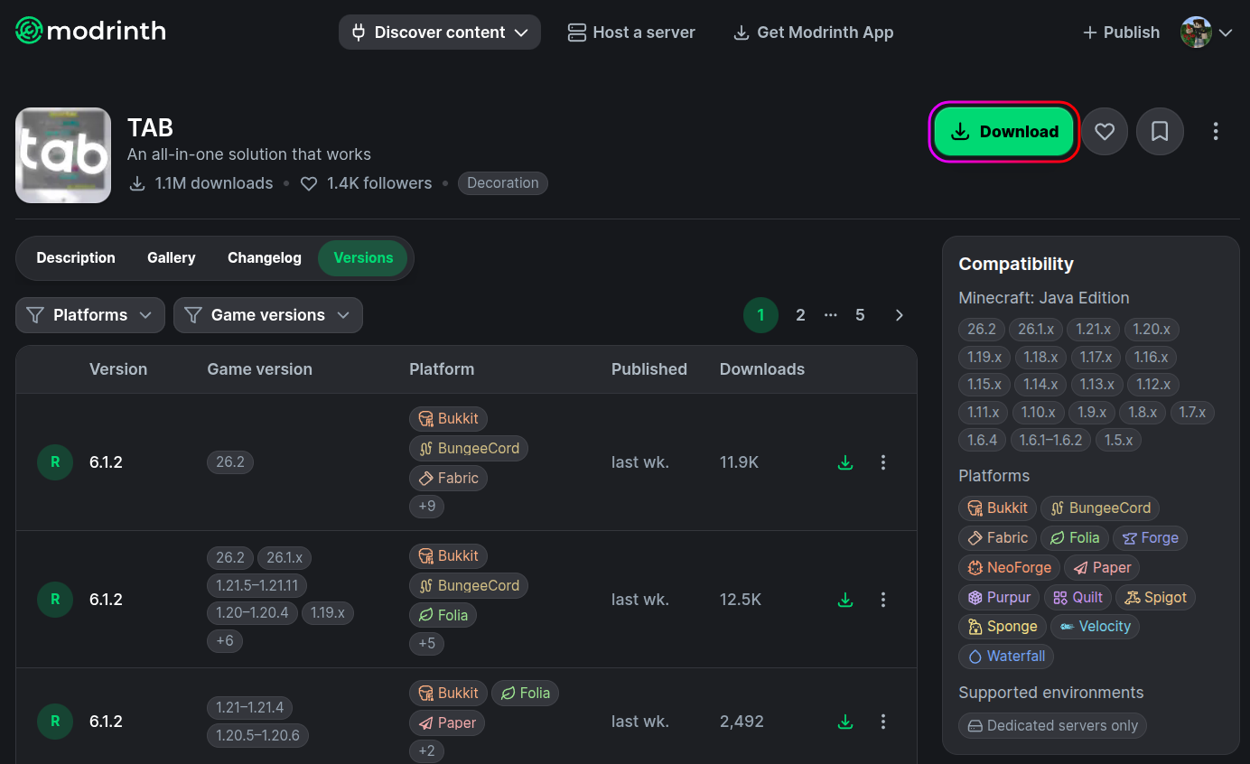
Task: Open Get Modrinth App link
Action: (813, 33)
